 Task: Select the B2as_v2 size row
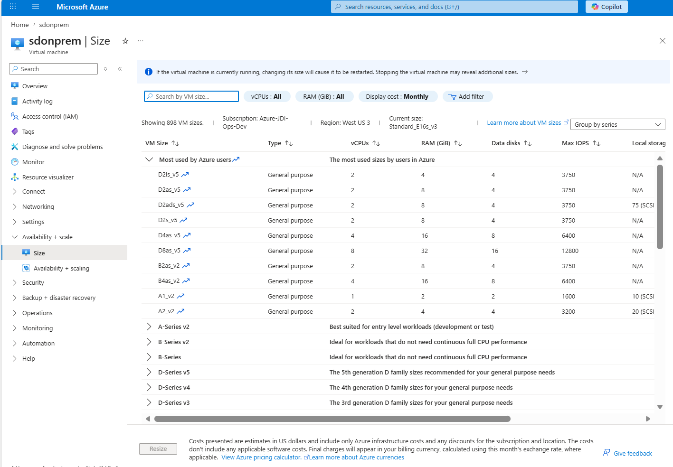click(x=398, y=266)
